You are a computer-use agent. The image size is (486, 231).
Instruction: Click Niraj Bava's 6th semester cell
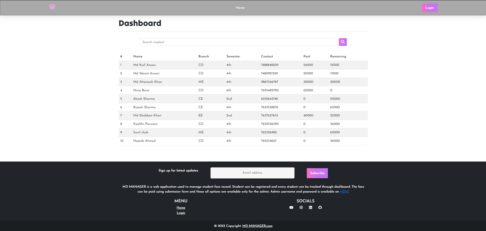[229, 90]
